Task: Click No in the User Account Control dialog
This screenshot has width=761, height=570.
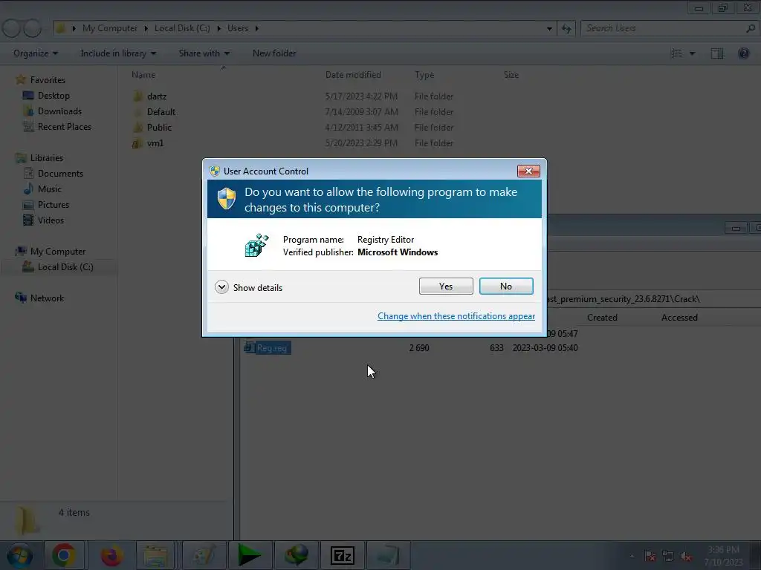Action: click(x=505, y=286)
